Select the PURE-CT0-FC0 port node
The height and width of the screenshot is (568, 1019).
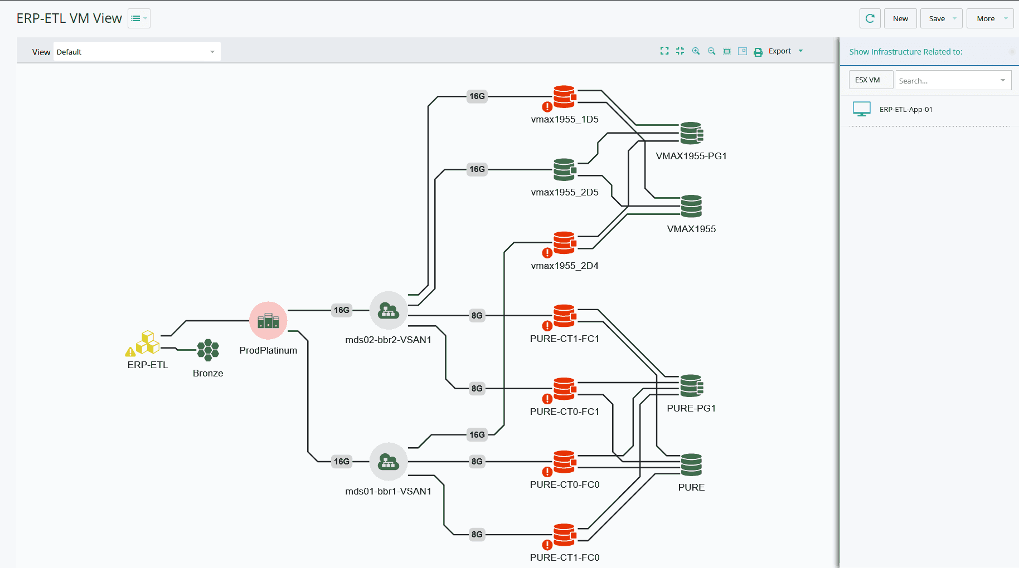point(565,462)
